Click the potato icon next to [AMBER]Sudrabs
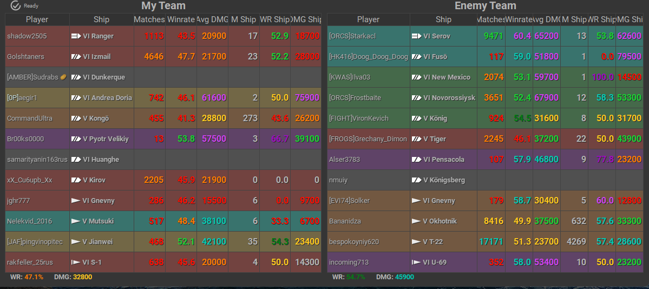Image resolution: width=649 pixels, height=289 pixels. (63, 77)
